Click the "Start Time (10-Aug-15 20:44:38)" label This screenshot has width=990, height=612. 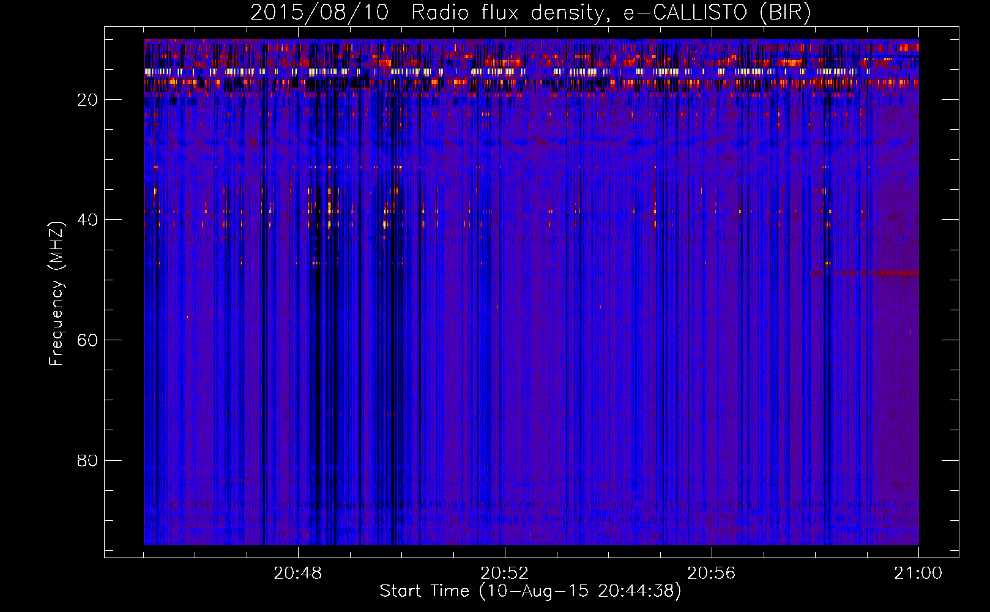pyautogui.click(x=530, y=591)
